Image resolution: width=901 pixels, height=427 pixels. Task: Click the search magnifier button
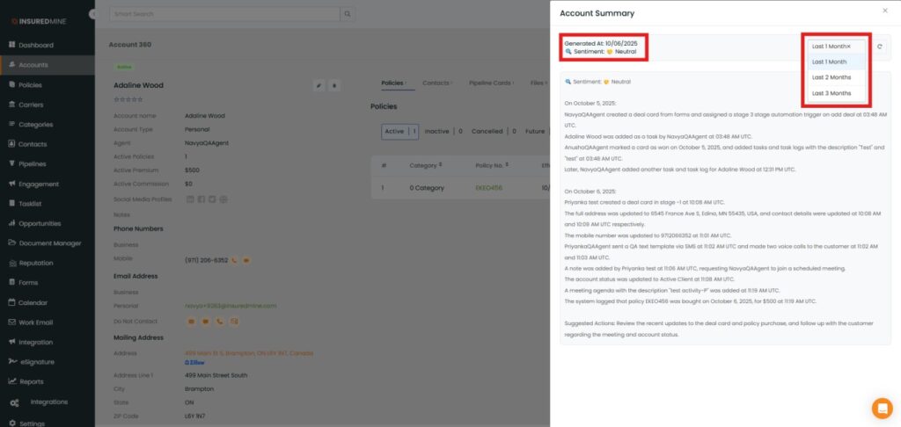[348, 14]
